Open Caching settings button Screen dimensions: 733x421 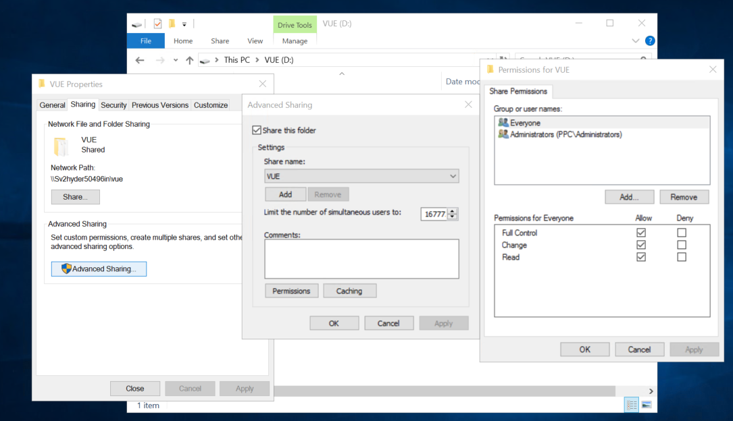click(x=349, y=291)
